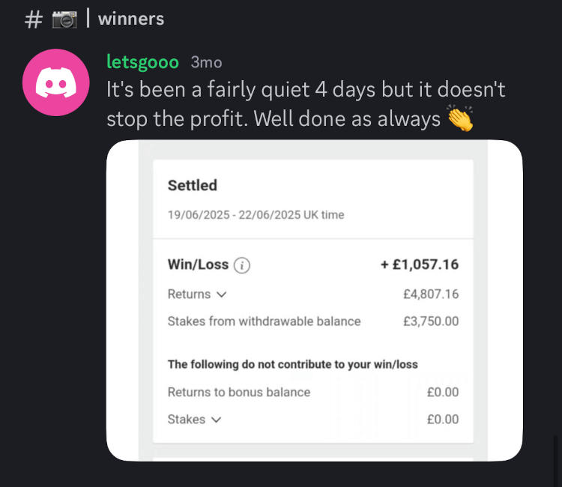Click the Settled heading
This screenshot has height=487, width=562.
coord(193,185)
